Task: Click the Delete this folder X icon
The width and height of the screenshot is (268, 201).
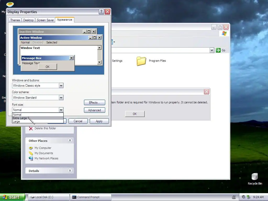Action: [x=31, y=128]
